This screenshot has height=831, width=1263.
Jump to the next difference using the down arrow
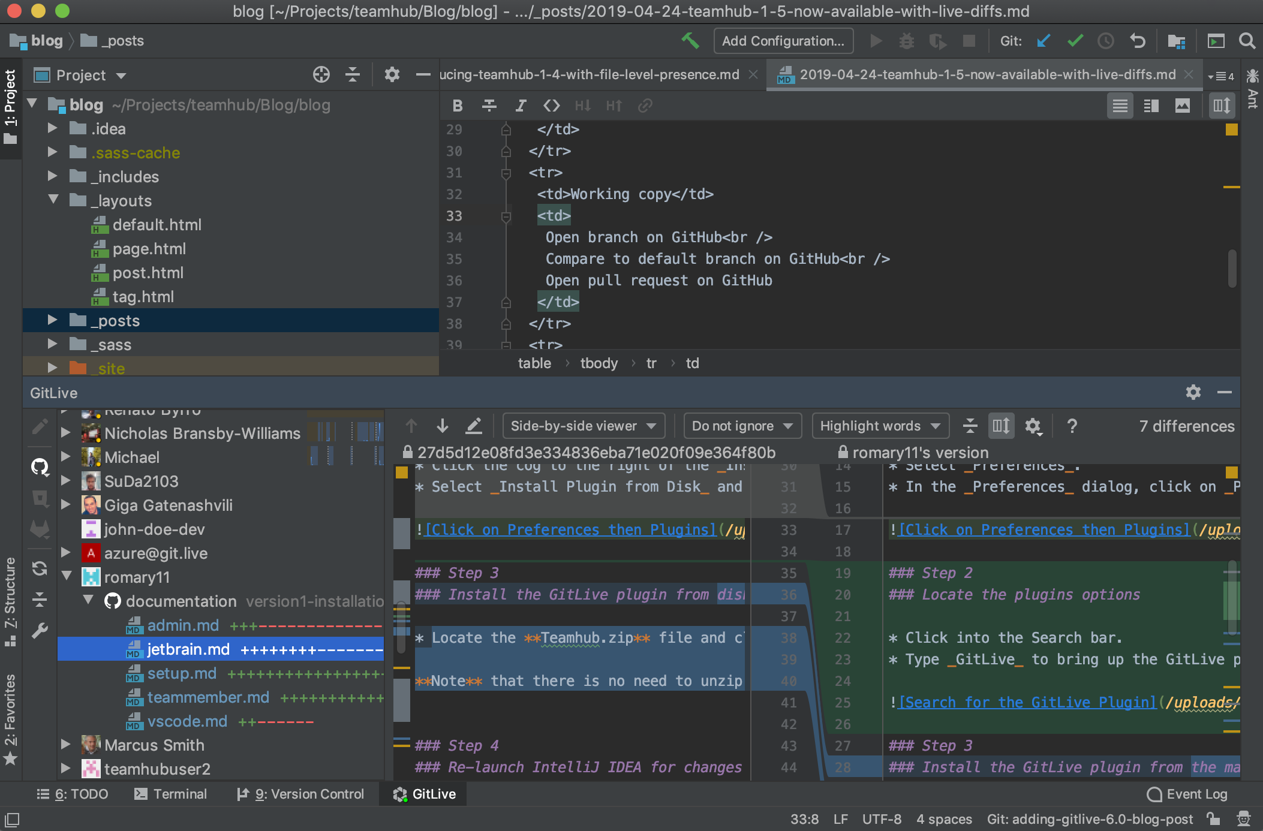click(443, 426)
